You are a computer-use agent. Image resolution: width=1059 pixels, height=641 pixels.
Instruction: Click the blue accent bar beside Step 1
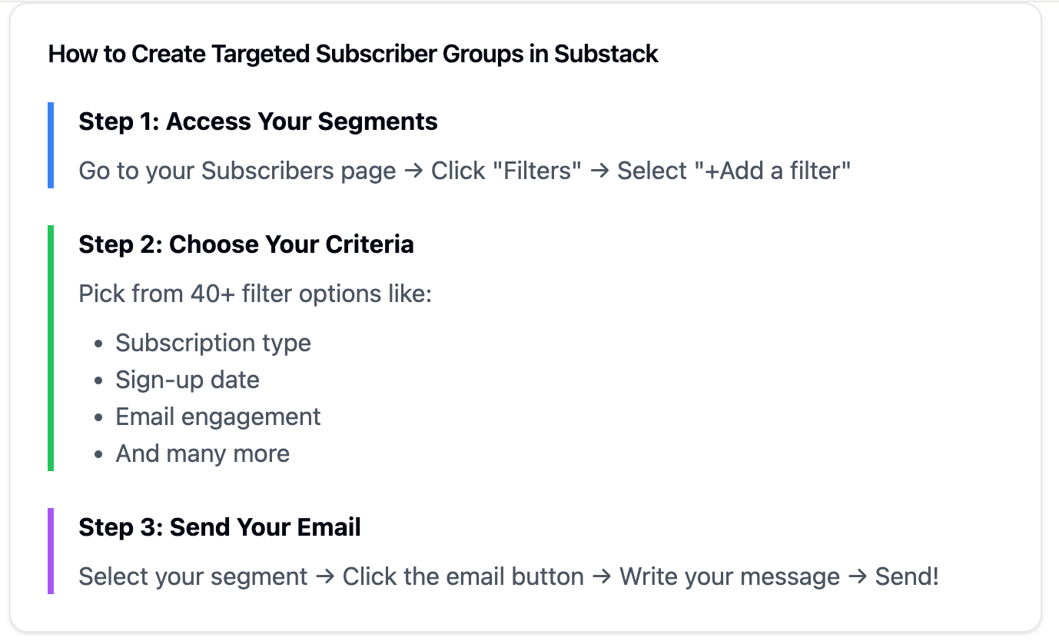click(x=51, y=145)
